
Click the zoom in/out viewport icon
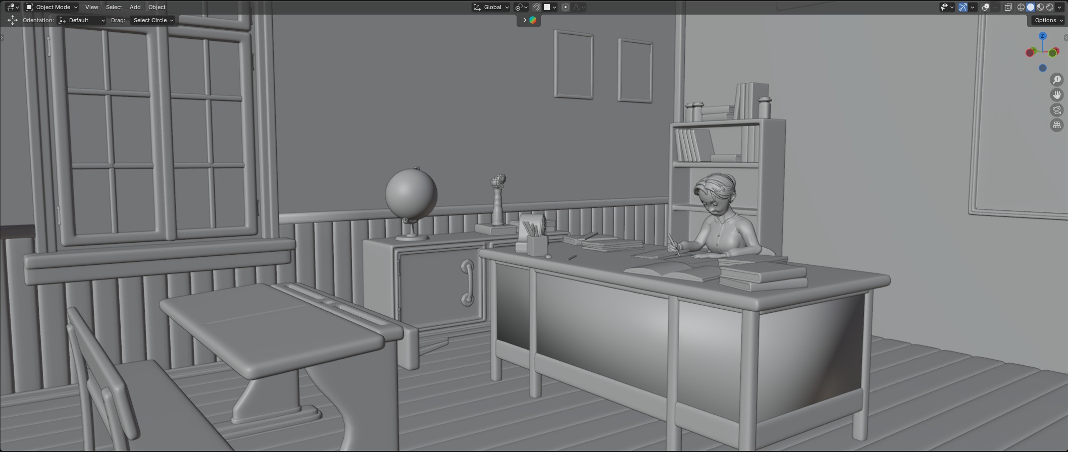point(1056,80)
